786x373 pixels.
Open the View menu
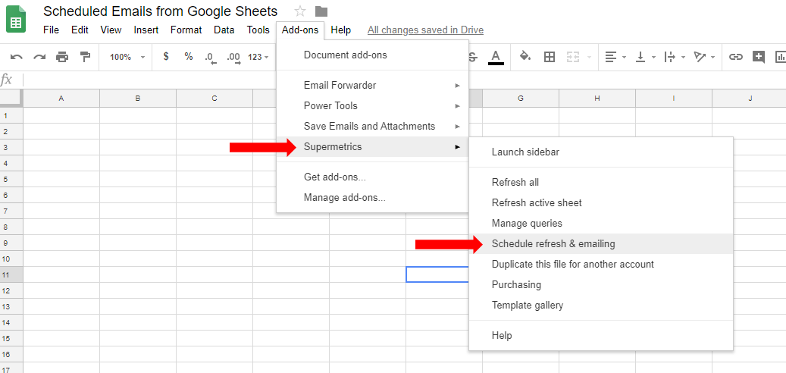point(111,30)
